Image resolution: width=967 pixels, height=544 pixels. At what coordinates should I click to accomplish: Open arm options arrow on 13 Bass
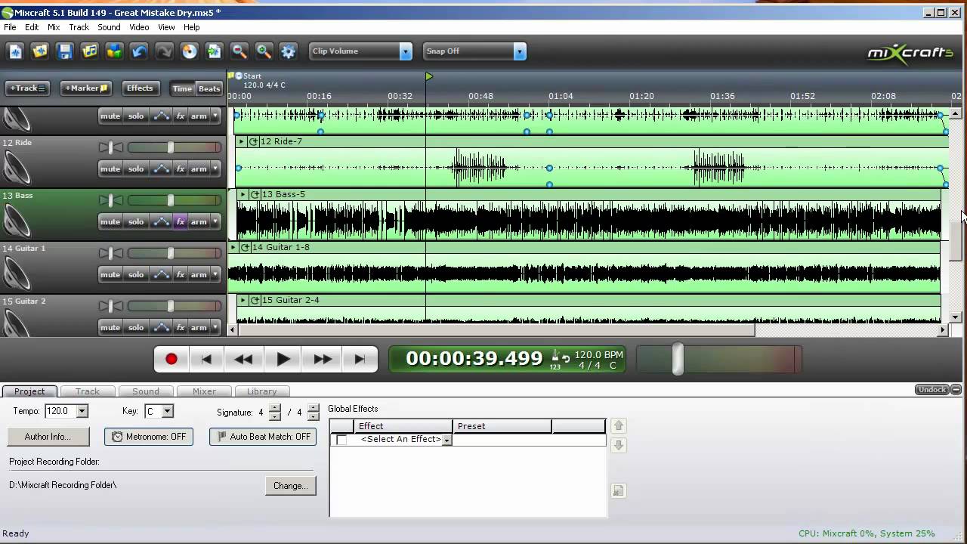[x=215, y=222]
